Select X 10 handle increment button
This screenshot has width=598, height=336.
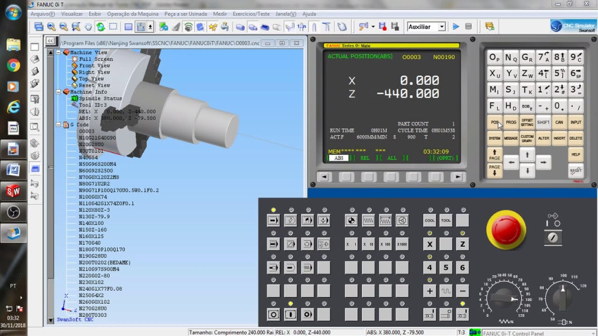click(368, 244)
